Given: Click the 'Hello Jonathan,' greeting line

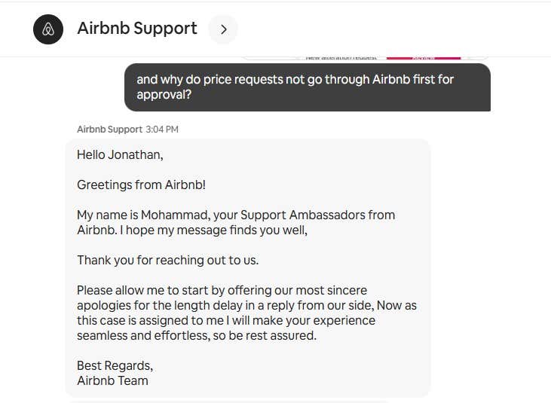Looking at the screenshot, I should click(x=120, y=154).
